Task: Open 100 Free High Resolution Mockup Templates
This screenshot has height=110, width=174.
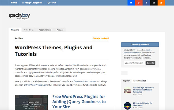Action: pyautogui.click(x=143, y=90)
